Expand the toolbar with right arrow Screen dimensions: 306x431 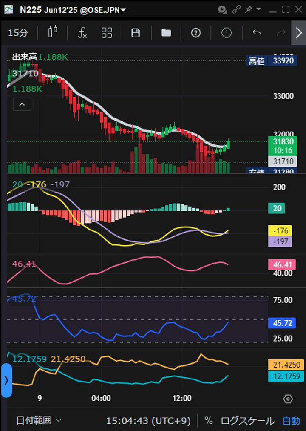pos(298,33)
